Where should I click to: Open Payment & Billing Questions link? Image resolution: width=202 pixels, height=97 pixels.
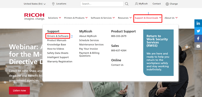(89, 54)
